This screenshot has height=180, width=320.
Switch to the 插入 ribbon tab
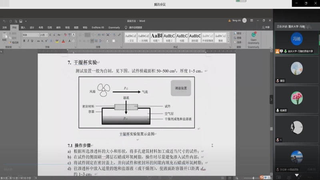[23, 28]
